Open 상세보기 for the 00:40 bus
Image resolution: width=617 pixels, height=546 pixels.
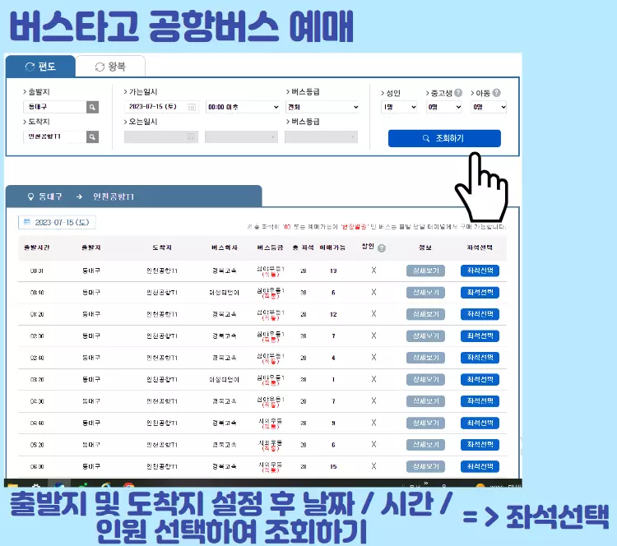[x=425, y=292]
